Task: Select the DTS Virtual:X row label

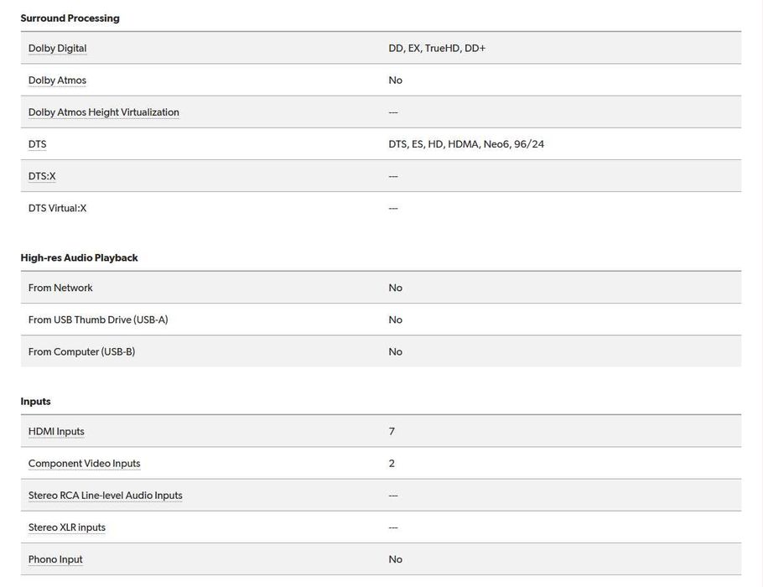Action: [x=57, y=208]
